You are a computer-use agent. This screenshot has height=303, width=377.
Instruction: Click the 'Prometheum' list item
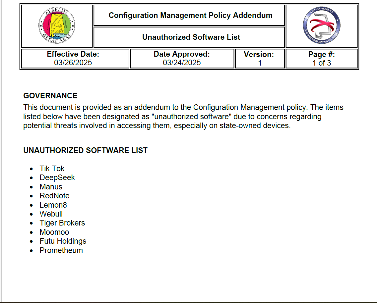61,250
